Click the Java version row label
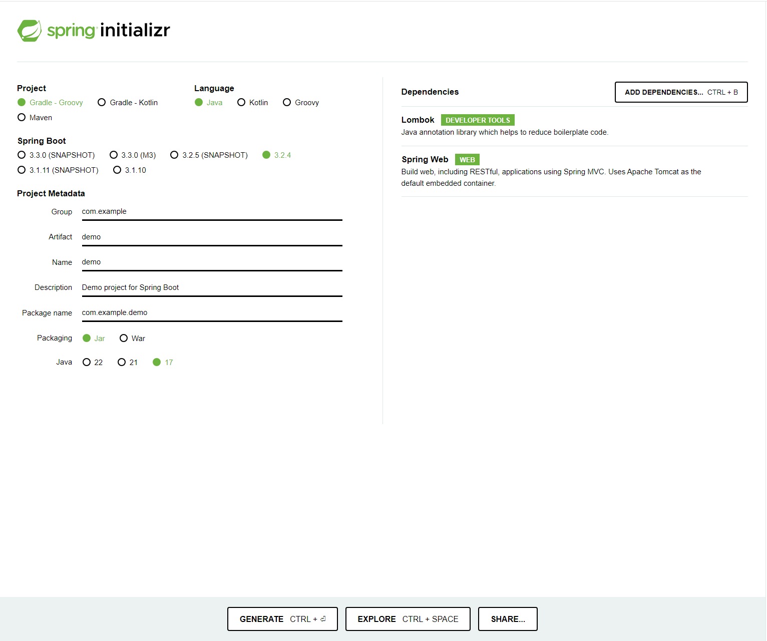The height and width of the screenshot is (641, 767). (64, 362)
